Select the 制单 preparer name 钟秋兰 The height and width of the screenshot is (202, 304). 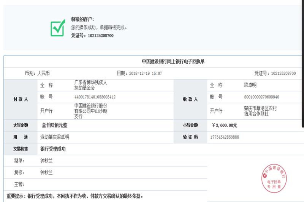click(46, 161)
